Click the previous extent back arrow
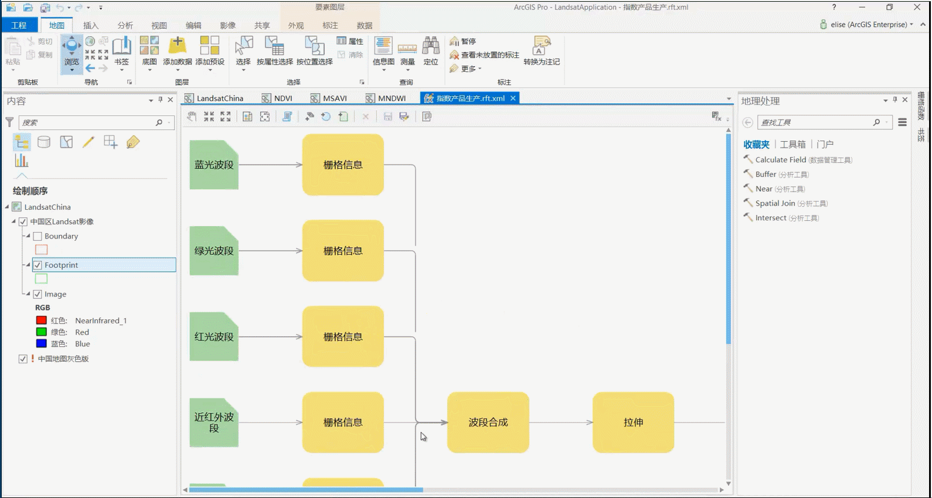Image resolution: width=932 pixels, height=498 pixels. 90,69
